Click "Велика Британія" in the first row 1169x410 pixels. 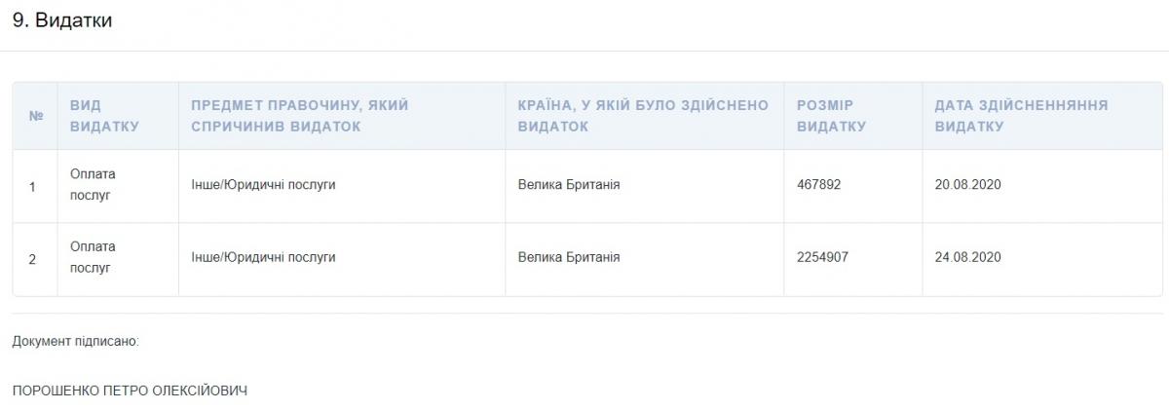pyautogui.click(x=569, y=185)
